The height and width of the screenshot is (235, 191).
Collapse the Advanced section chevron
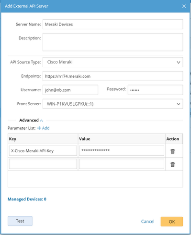41,121
